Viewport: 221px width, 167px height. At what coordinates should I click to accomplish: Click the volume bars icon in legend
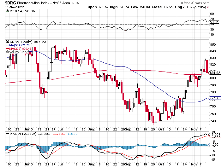tap(7, 52)
